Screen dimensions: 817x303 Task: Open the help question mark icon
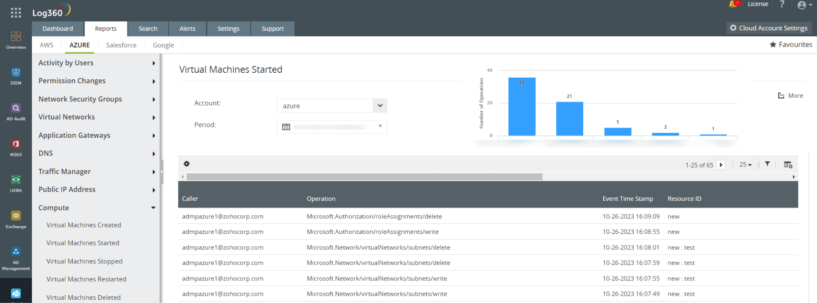point(782,4)
